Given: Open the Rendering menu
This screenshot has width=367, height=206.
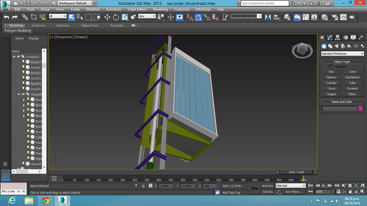Looking at the screenshot, I should click(x=160, y=9).
